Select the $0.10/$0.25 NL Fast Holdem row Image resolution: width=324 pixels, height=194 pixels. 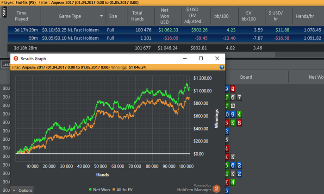click(166, 30)
